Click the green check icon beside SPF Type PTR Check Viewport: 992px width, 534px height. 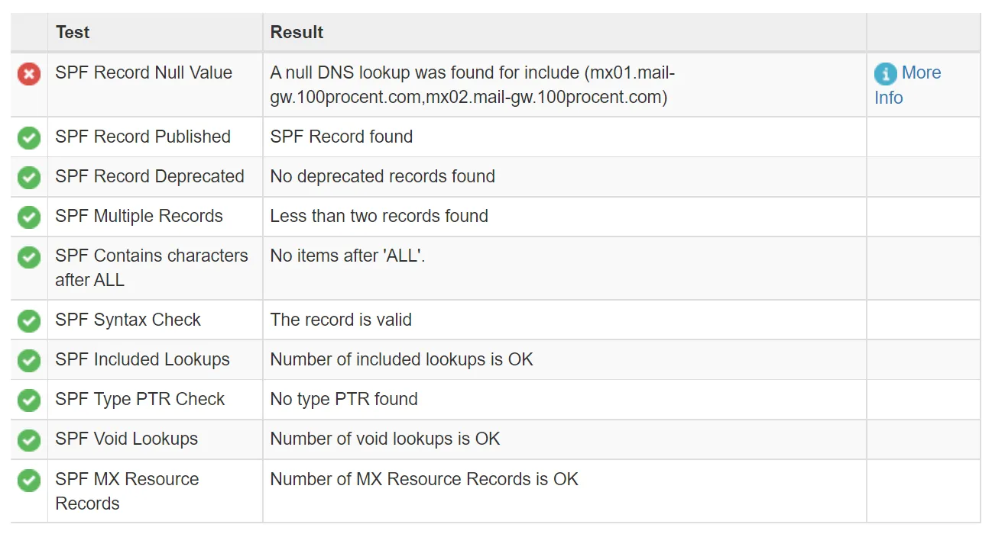click(x=29, y=400)
